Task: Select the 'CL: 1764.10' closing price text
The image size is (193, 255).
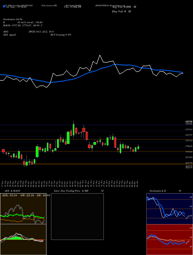Action: (73, 7)
